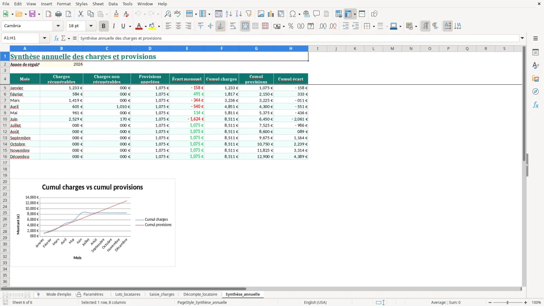Toggle Align Bottom vertical alignment
The height and width of the screenshot is (306, 544).
tap(220, 26)
